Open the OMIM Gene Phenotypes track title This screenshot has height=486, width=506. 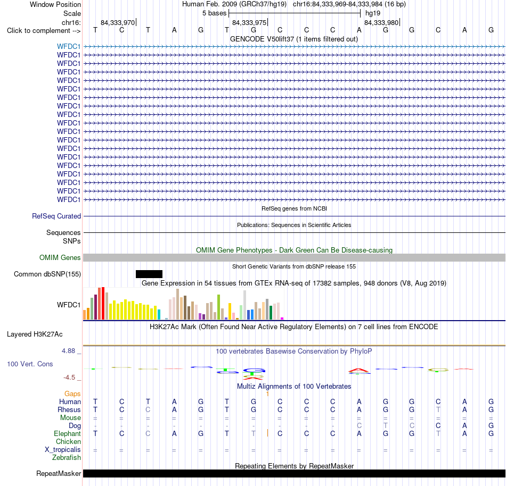pos(294,250)
